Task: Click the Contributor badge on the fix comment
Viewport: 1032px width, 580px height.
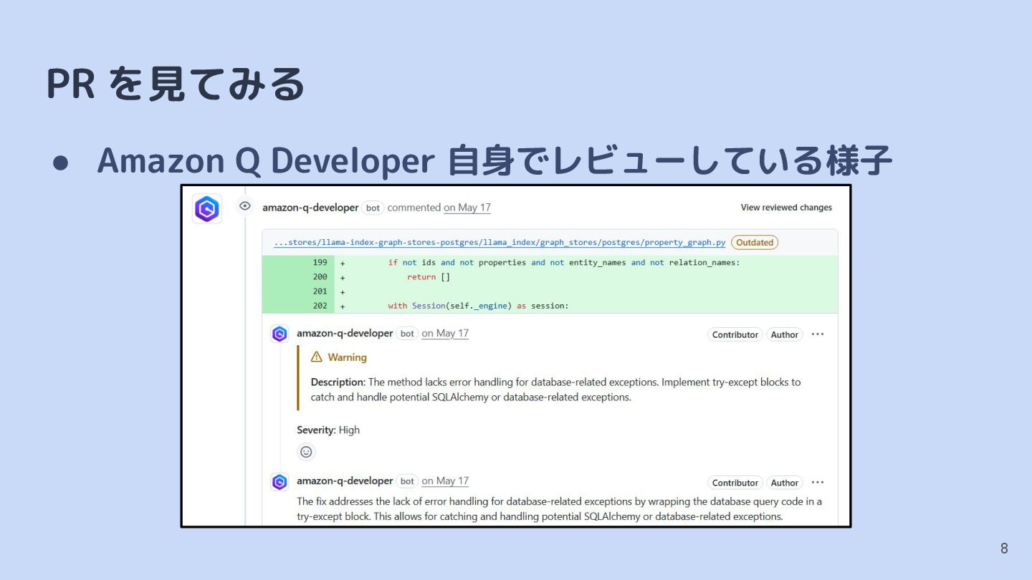Action: (735, 483)
